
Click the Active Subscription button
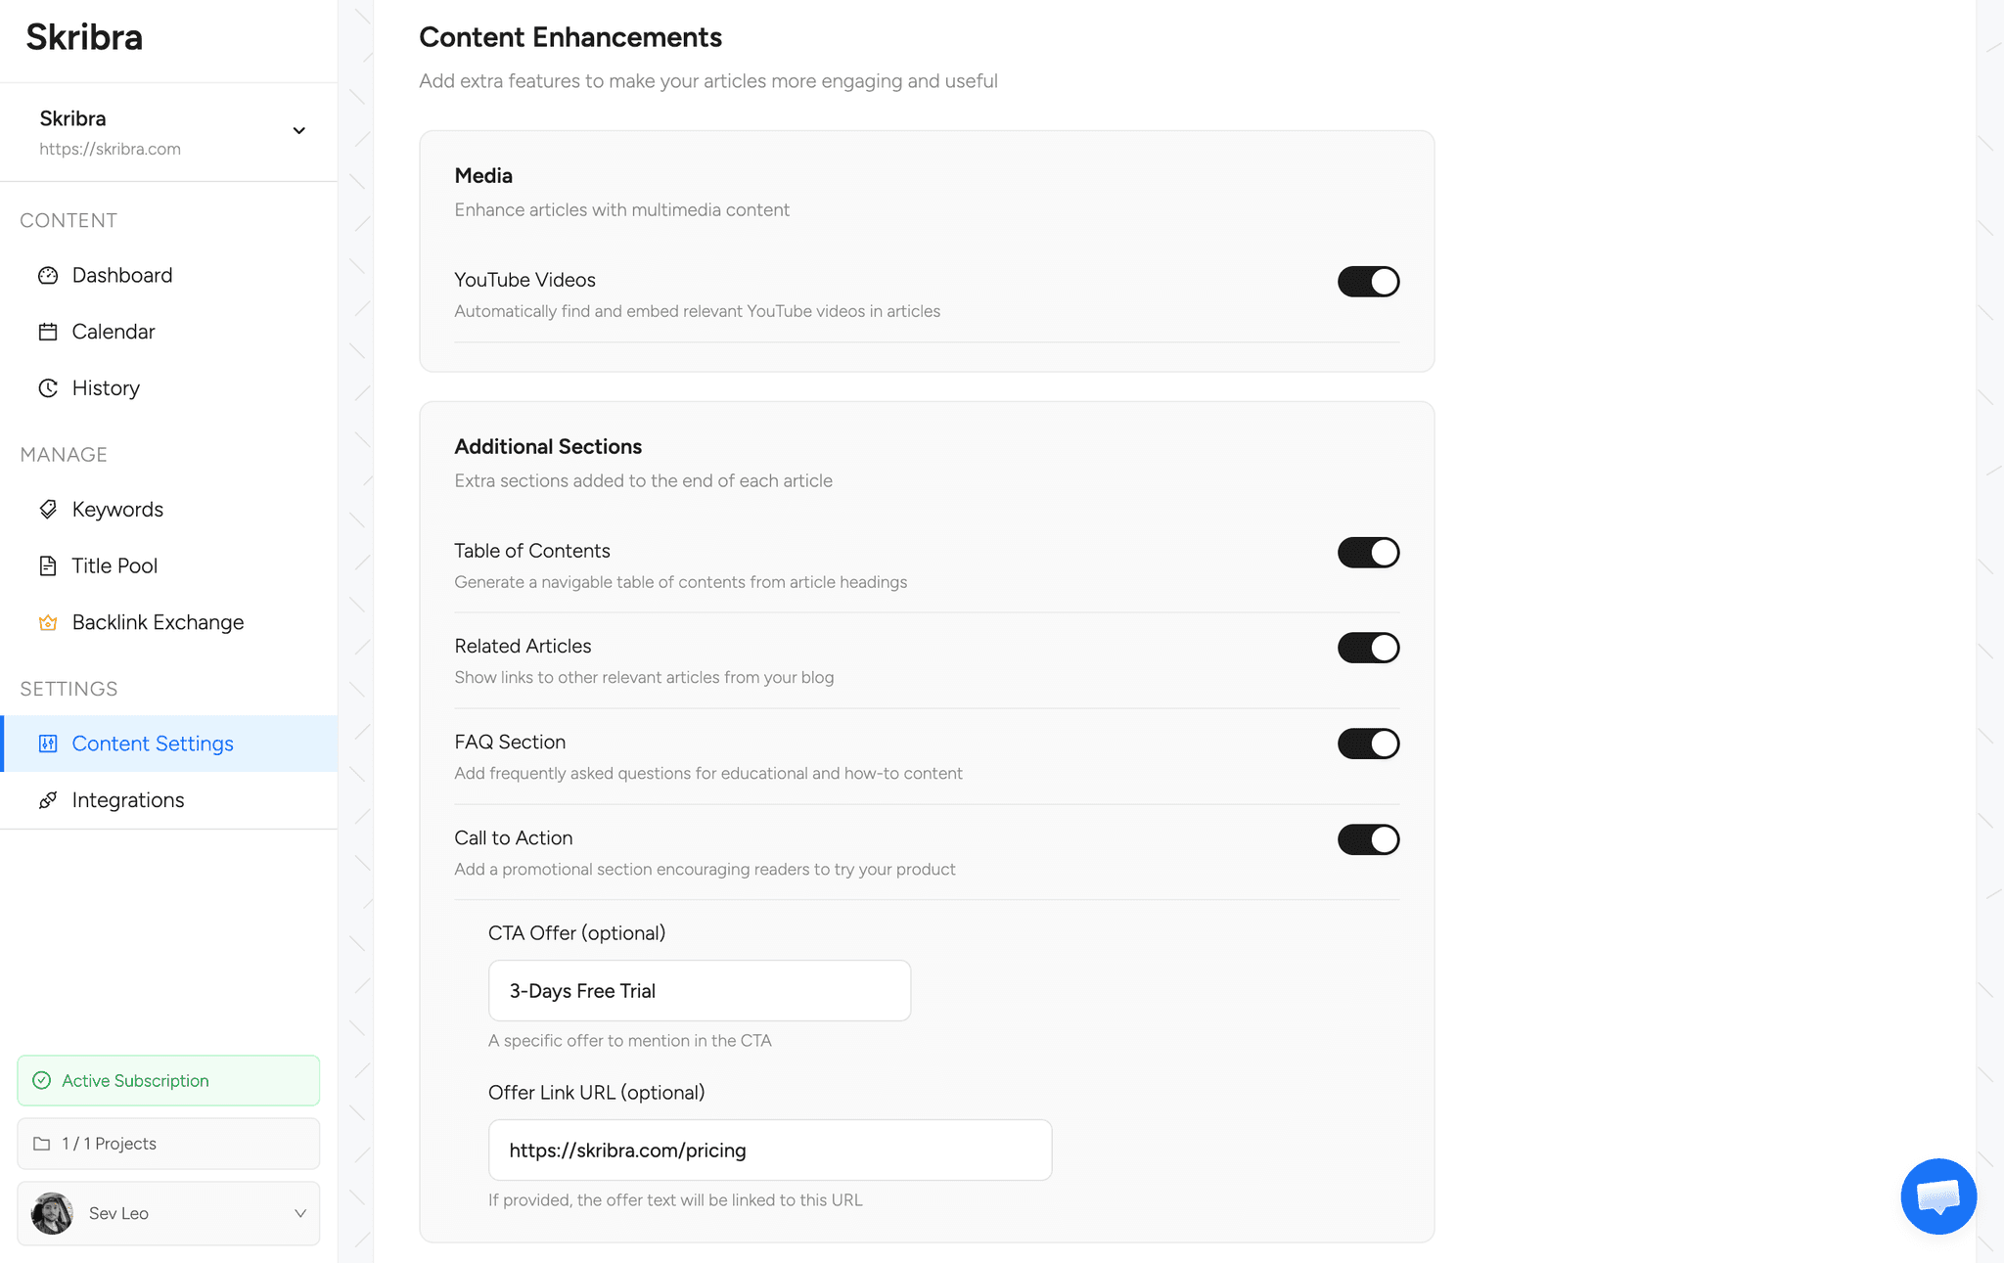click(x=167, y=1080)
